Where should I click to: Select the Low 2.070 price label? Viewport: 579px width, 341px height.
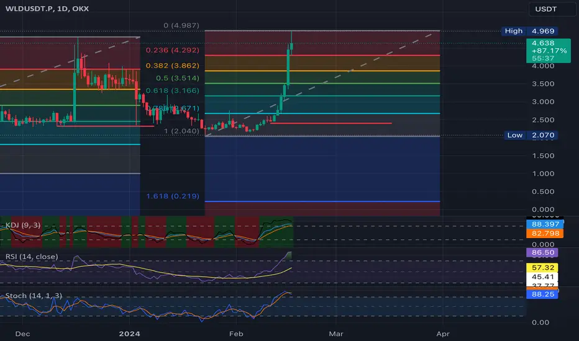tap(531, 135)
